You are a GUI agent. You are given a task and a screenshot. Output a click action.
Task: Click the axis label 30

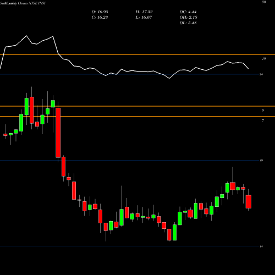point(264,2)
